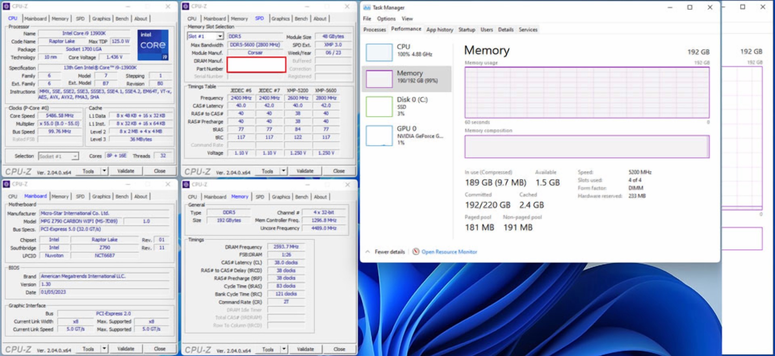Click the Fewer details chevron icon
This screenshot has height=356, width=775.
click(x=368, y=251)
